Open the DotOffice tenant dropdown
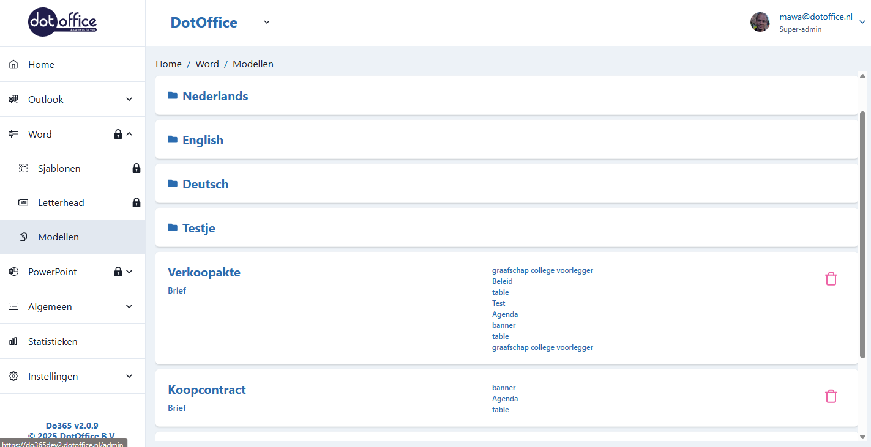Image resolution: width=871 pixels, height=447 pixels. coord(267,23)
